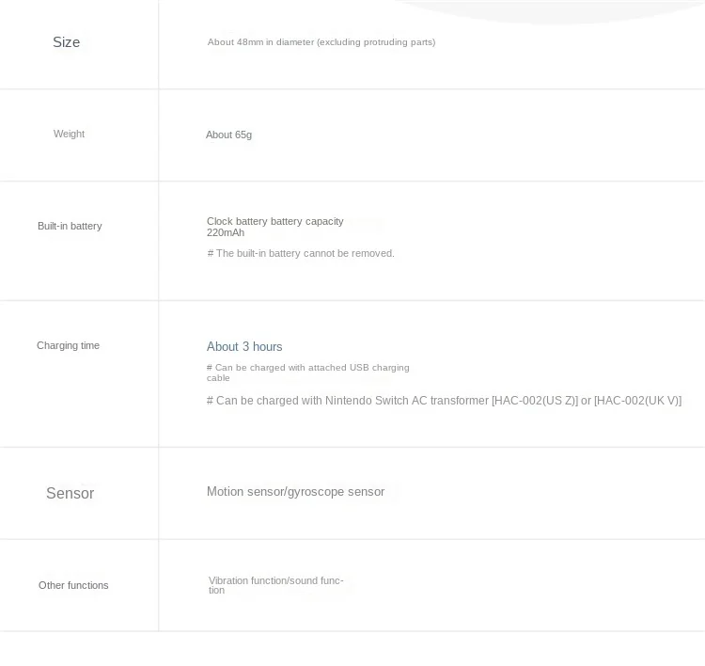
Task: Select the 'About 65g' weight value
Action: click(228, 135)
